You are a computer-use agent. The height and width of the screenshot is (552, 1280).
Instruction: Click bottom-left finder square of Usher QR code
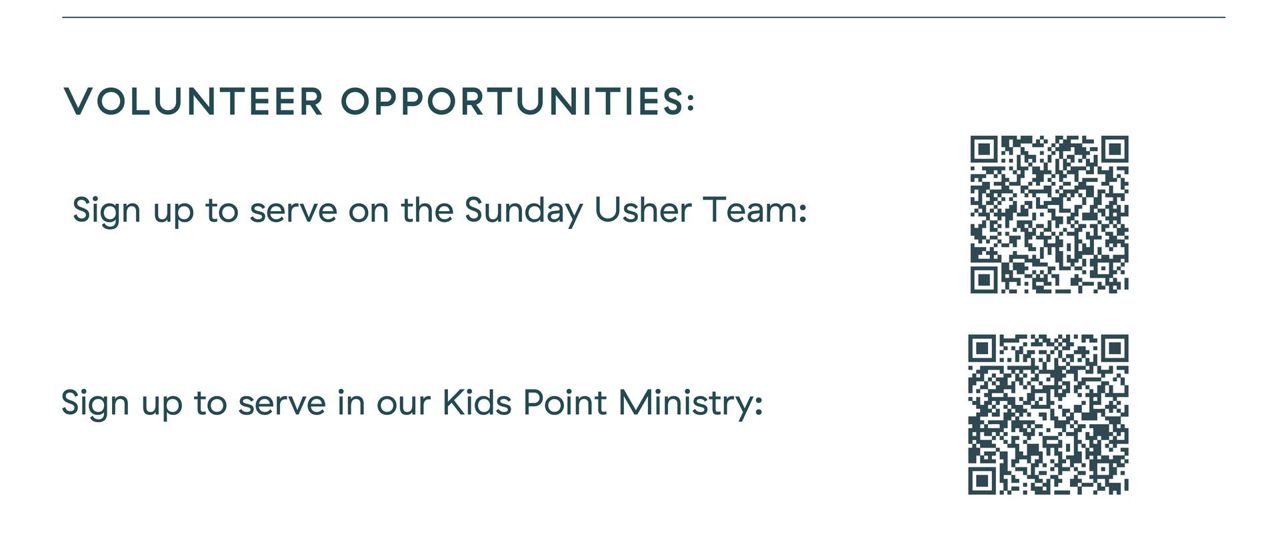(x=983, y=280)
